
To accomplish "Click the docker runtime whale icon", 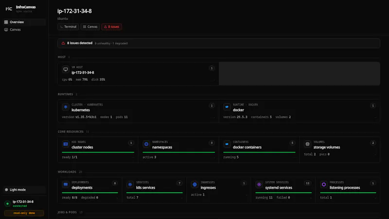I will pyautogui.click(x=227, y=107).
